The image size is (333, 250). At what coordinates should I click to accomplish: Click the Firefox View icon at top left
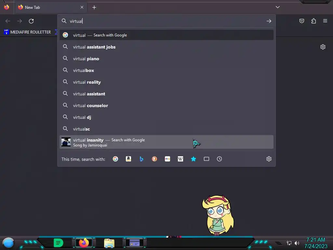pyautogui.click(x=7, y=7)
